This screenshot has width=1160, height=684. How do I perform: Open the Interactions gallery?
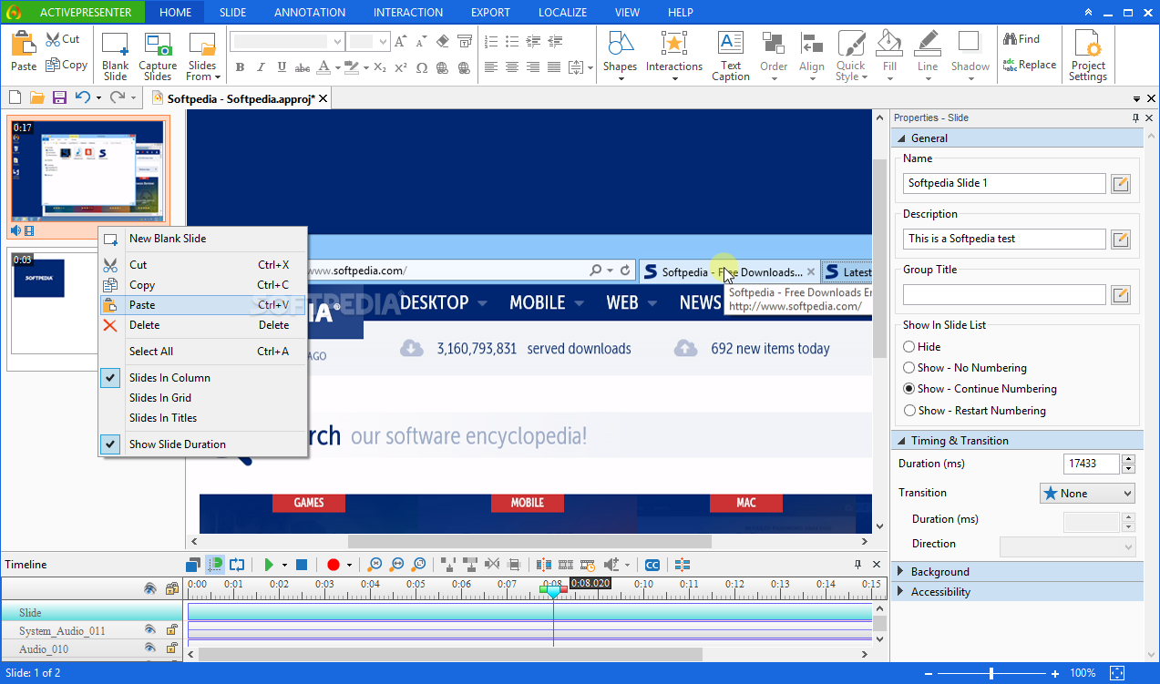[674, 56]
